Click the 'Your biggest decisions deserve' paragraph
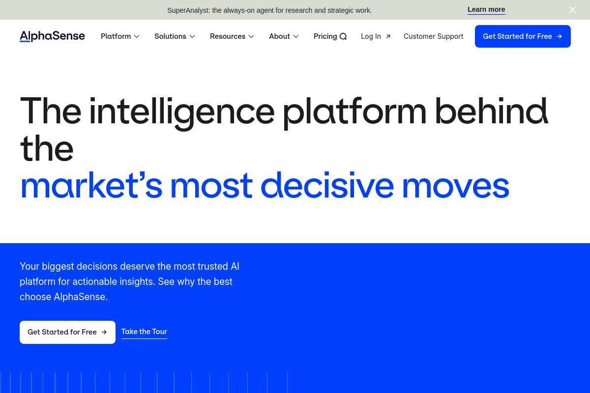The width and height of the screenshot is (590, 393). pyautogui.click(x=130, y=282)
